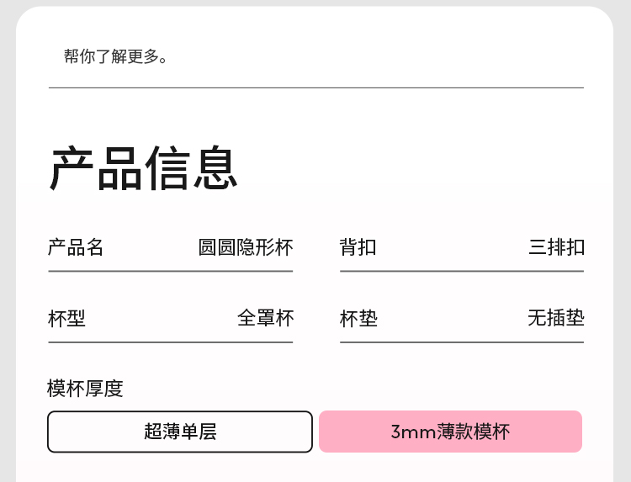Click the divider line above 产品信息
The width and height of the screenshot is (631, 482).
315,87
